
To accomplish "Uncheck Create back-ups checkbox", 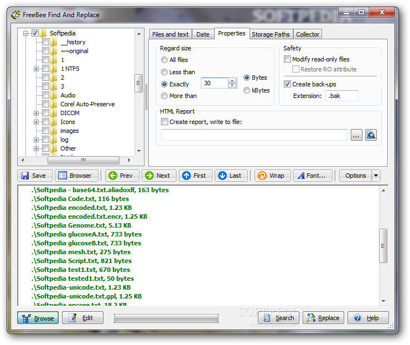I will 287,84.
